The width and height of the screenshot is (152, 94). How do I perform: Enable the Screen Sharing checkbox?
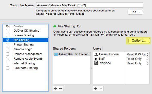tap(8, 35)
